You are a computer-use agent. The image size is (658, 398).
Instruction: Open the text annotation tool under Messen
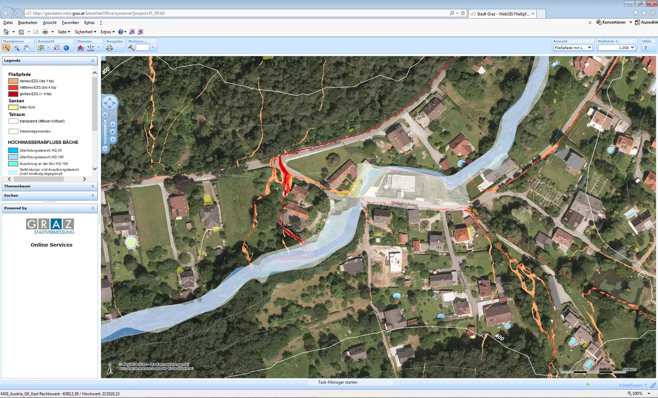81,48
